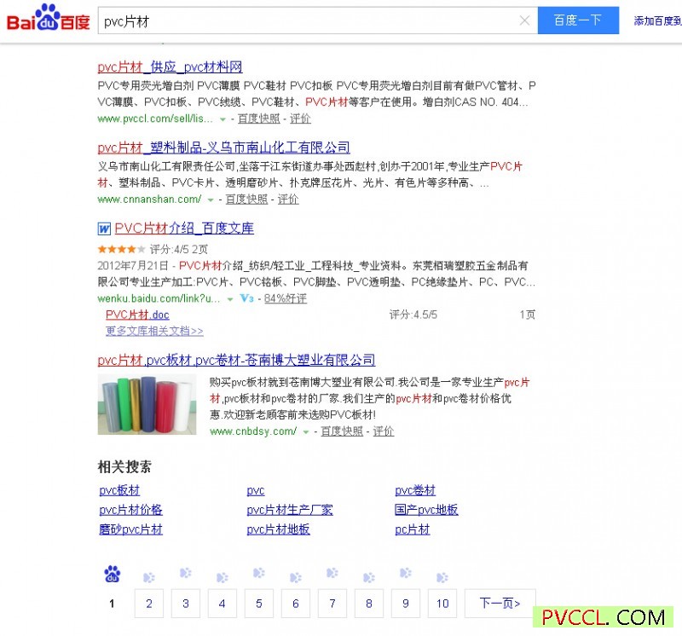Select related search pvc片材地板

(279, 529)
